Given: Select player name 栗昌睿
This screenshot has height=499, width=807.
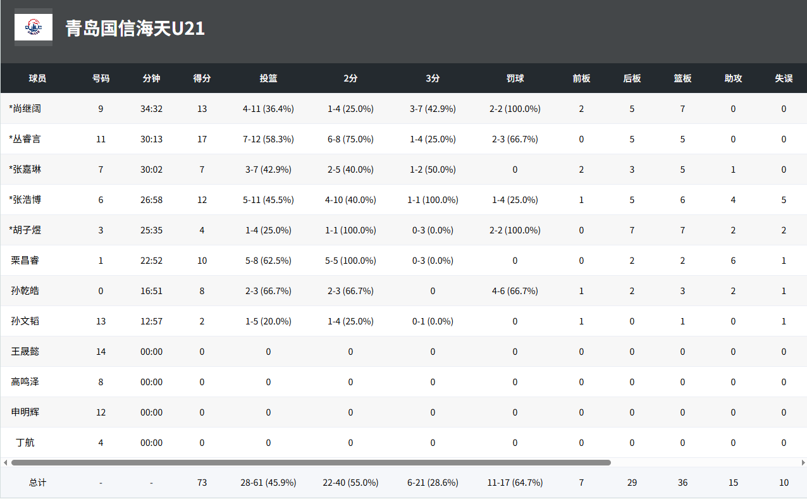Looking at the screenshot, I should [25, 261].
